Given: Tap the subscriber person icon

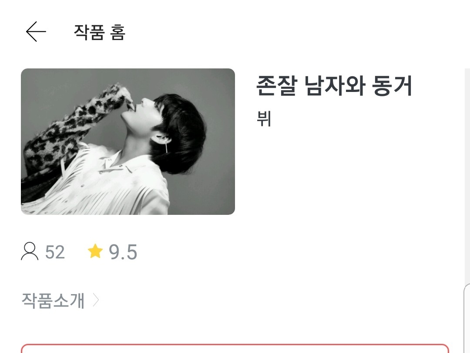Looking at the screenshot, I should tap(30, 251).
